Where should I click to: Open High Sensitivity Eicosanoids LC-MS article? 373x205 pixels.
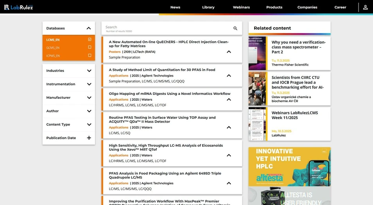(166, 148)
